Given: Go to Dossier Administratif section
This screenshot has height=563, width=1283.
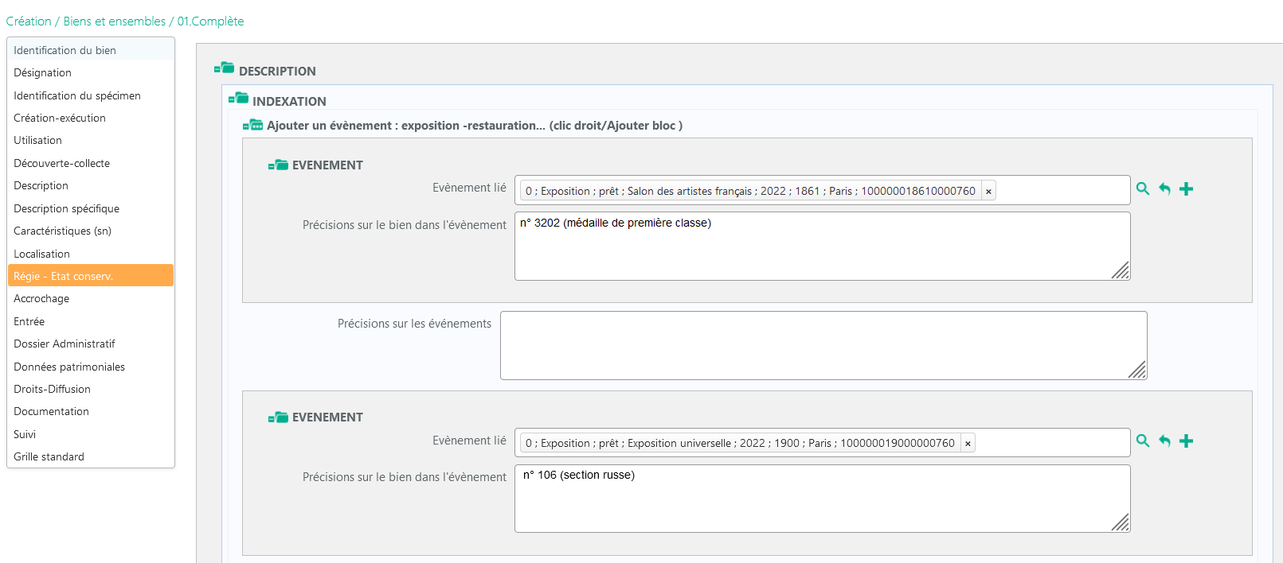Looking at the screenshot, I should (x=65, y=344).
